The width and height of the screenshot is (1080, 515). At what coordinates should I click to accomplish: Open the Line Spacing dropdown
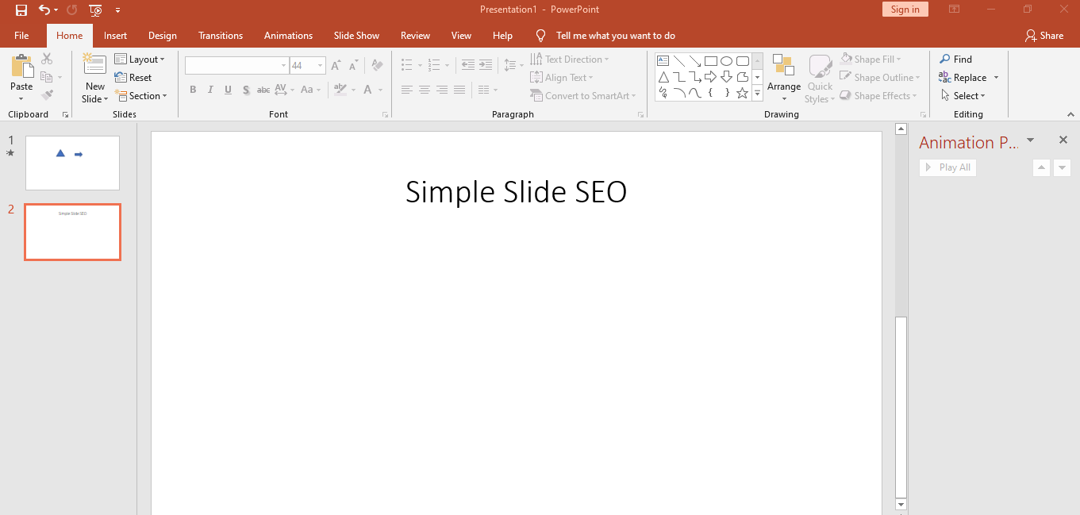coord(513,65)
